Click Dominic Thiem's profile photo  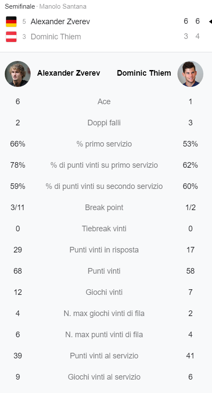point(190,74)
